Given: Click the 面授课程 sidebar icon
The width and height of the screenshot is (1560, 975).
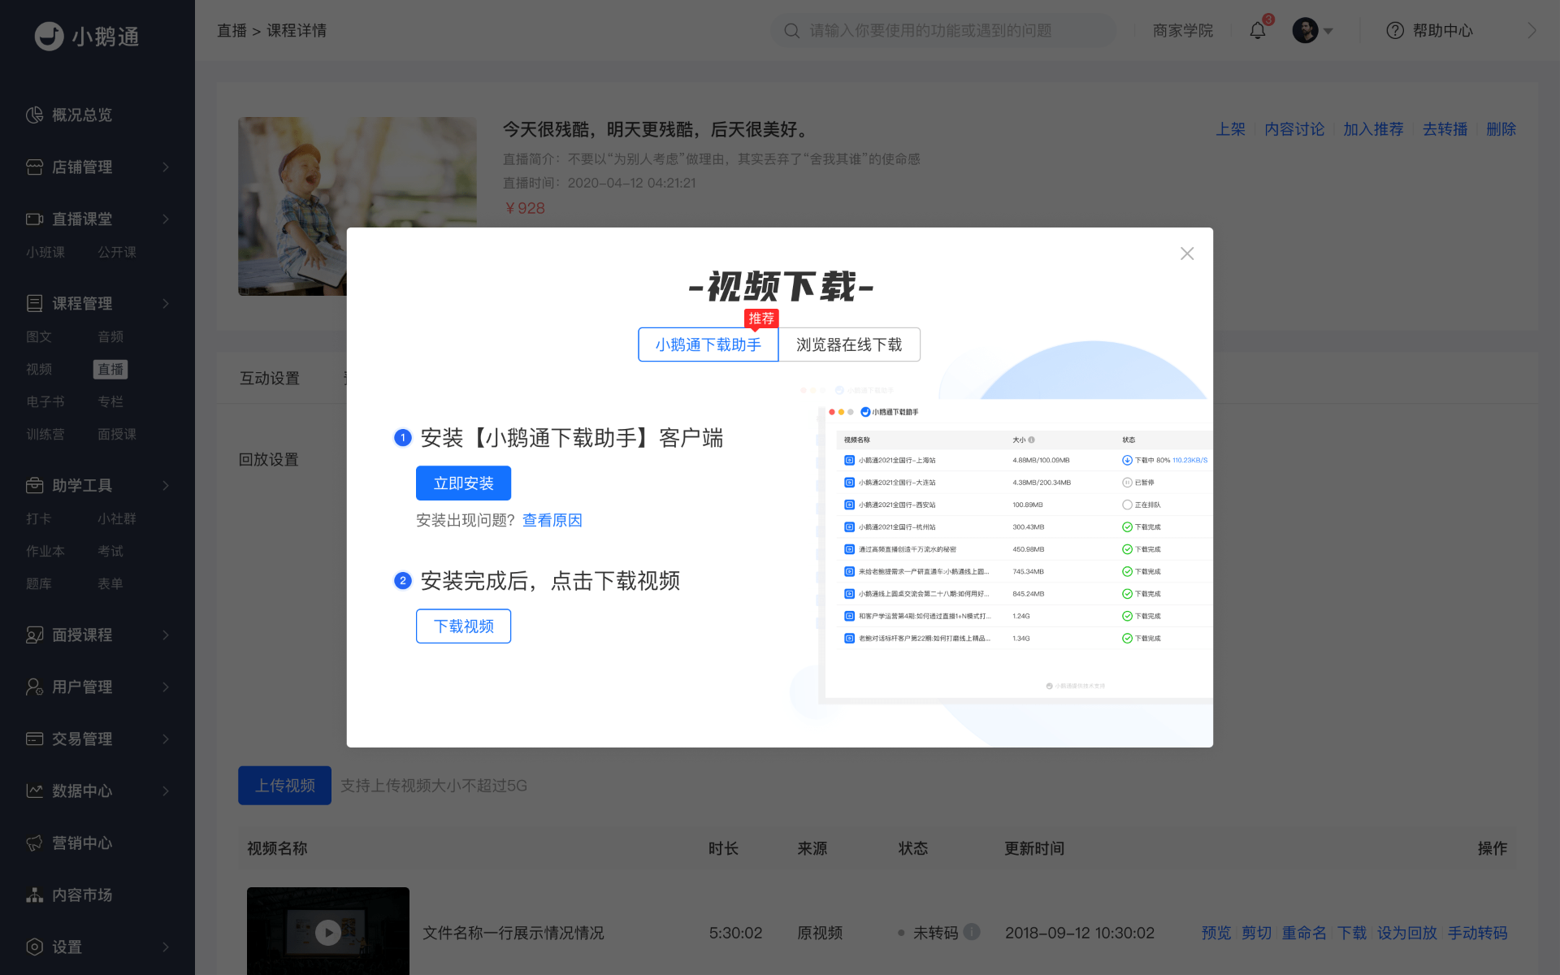Looking at the screenshot, I should pyautogui.click(x=34, y=635).
